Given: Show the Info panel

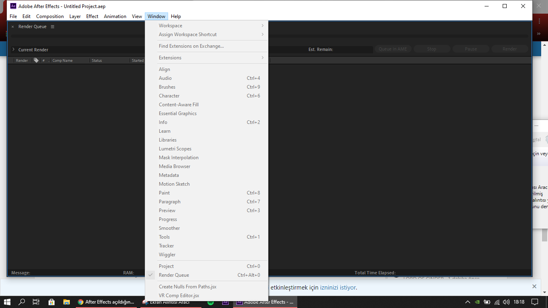Looking at the screenshot, I should (207, 122).
